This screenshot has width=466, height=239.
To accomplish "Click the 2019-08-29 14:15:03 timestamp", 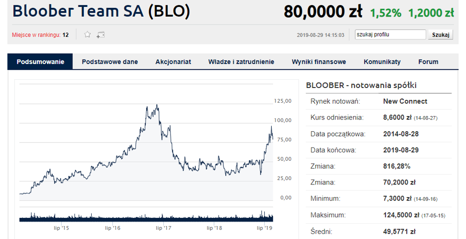I will 321,35.
